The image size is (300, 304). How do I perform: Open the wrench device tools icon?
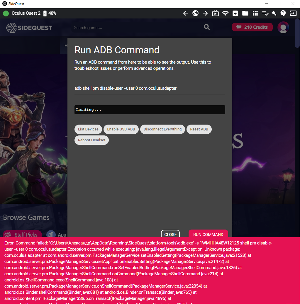274,13
